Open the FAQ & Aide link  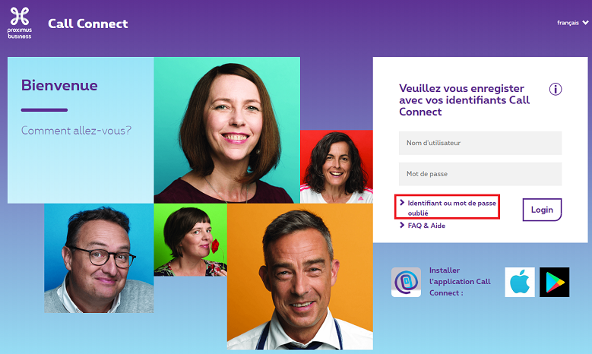pos(426,226)
